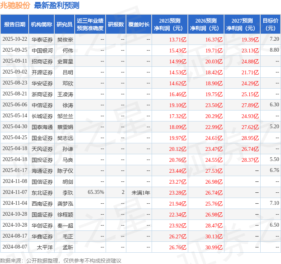The height and width of the screenshot is (264, 281).
Task: Select the 报告日期 column header
Action: click(14, 25)
